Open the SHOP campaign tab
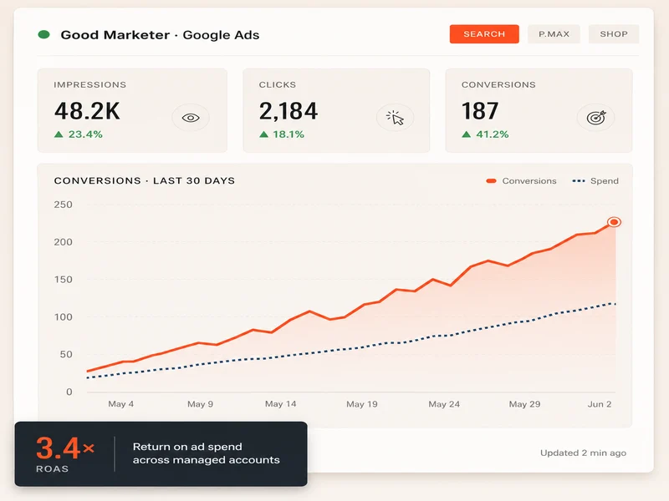Viewport: 669px width, 501px height. (614, 34)
